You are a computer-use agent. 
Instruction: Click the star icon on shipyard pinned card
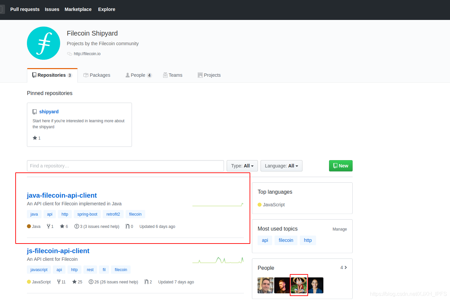35,138
